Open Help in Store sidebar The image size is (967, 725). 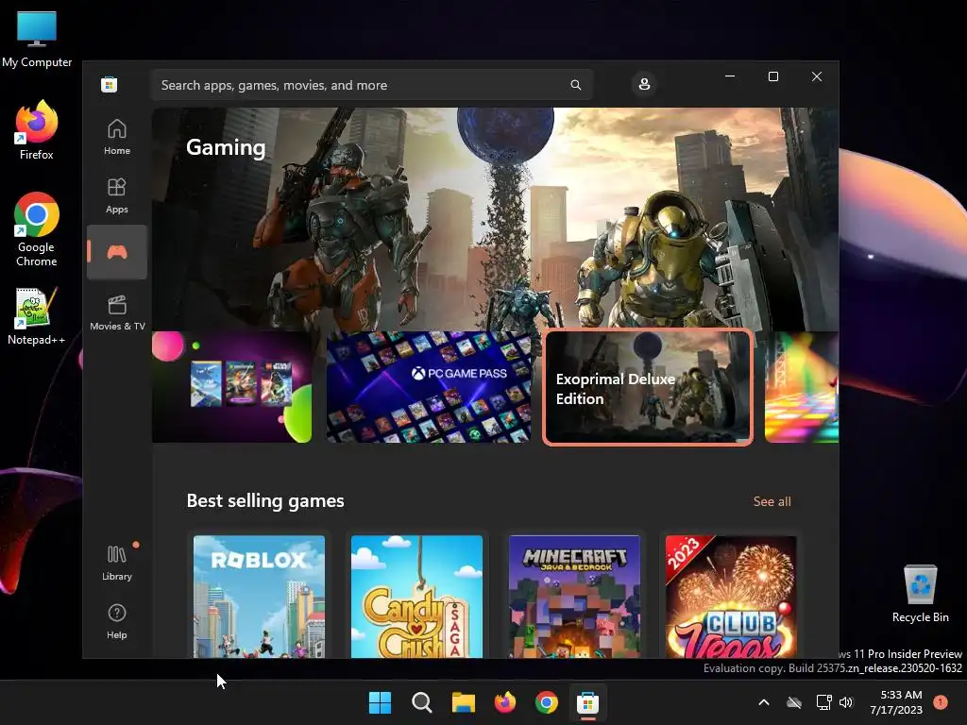(116, 621)
